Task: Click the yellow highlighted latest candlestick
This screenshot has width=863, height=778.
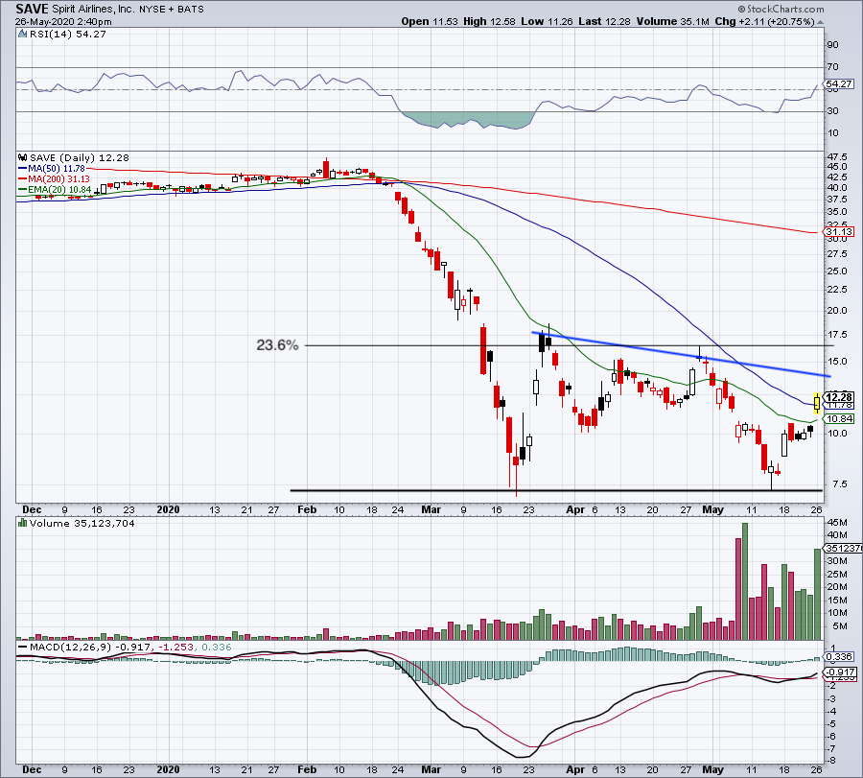Action: coord(817,403)
